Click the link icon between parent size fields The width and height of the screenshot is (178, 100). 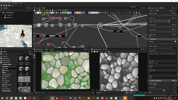pyautogui.click(x=123, y=13)
